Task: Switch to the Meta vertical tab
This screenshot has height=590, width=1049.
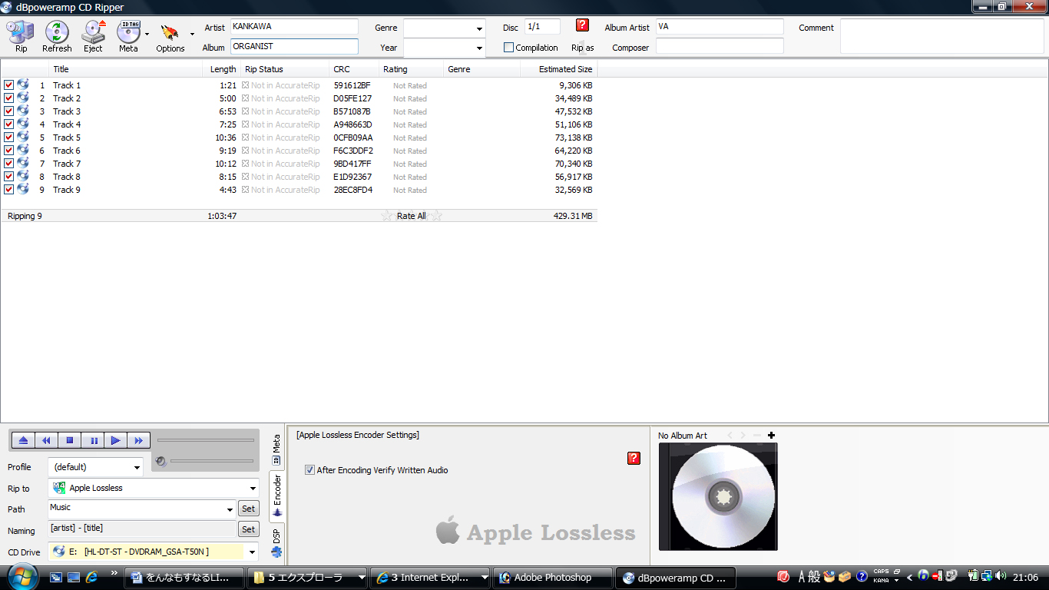Action: (276, 449)
